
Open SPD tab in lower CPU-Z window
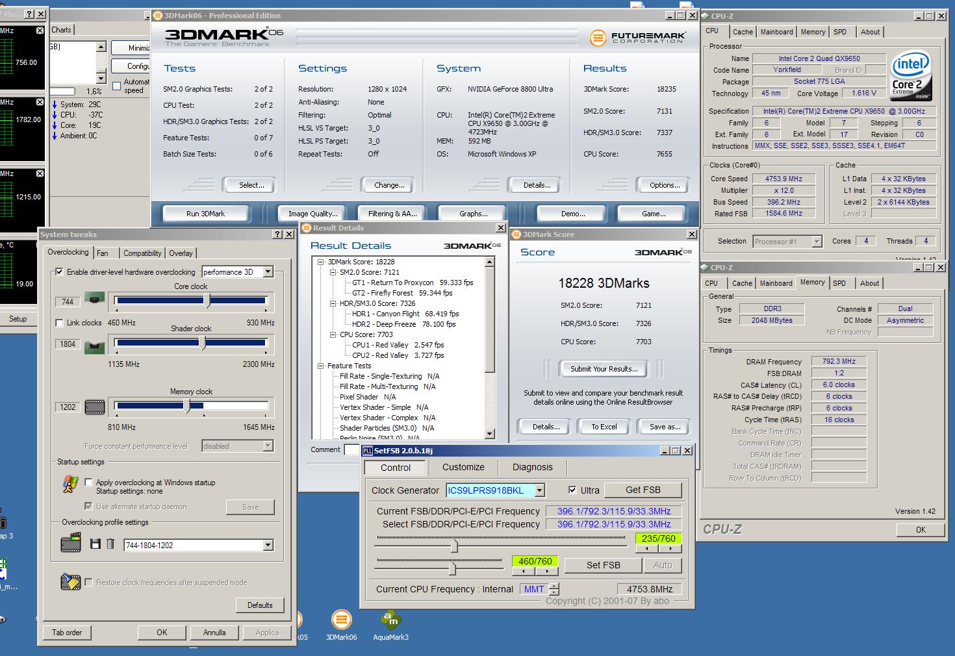pyautogui.click(x=839, y=283)
